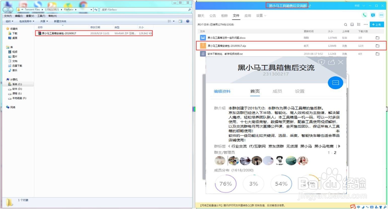Switch to the 相册 tab in QQ group
This screenshot has width=388, height=209.
point(224,15)
